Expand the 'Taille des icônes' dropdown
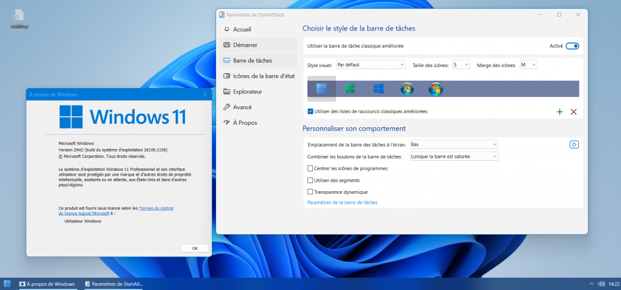Viewport: 621px width, 290px height. pyautogui.click(x=461, y=65)
